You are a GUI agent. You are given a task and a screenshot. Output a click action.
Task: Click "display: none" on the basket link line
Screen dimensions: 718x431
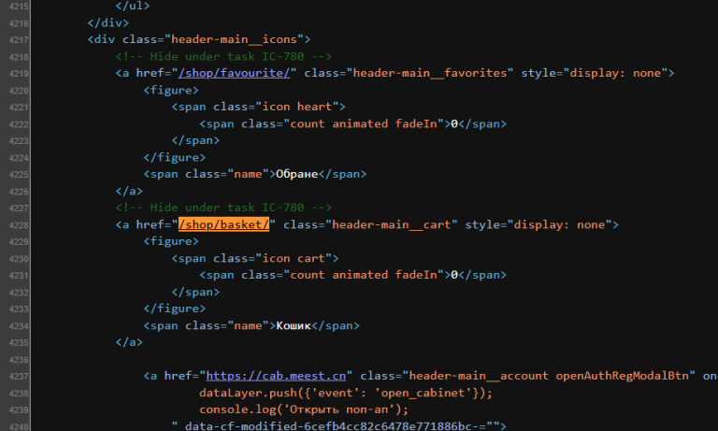(x=559, y=224)
